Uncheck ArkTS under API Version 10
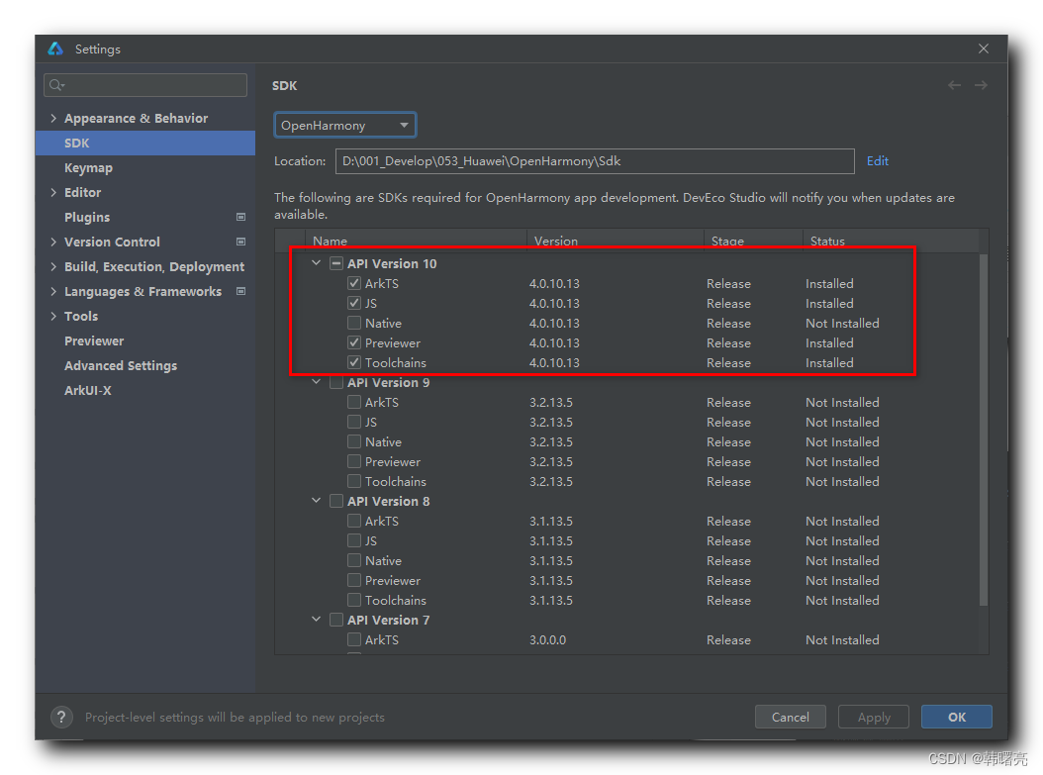1043x775 pixels. (354, 283)
